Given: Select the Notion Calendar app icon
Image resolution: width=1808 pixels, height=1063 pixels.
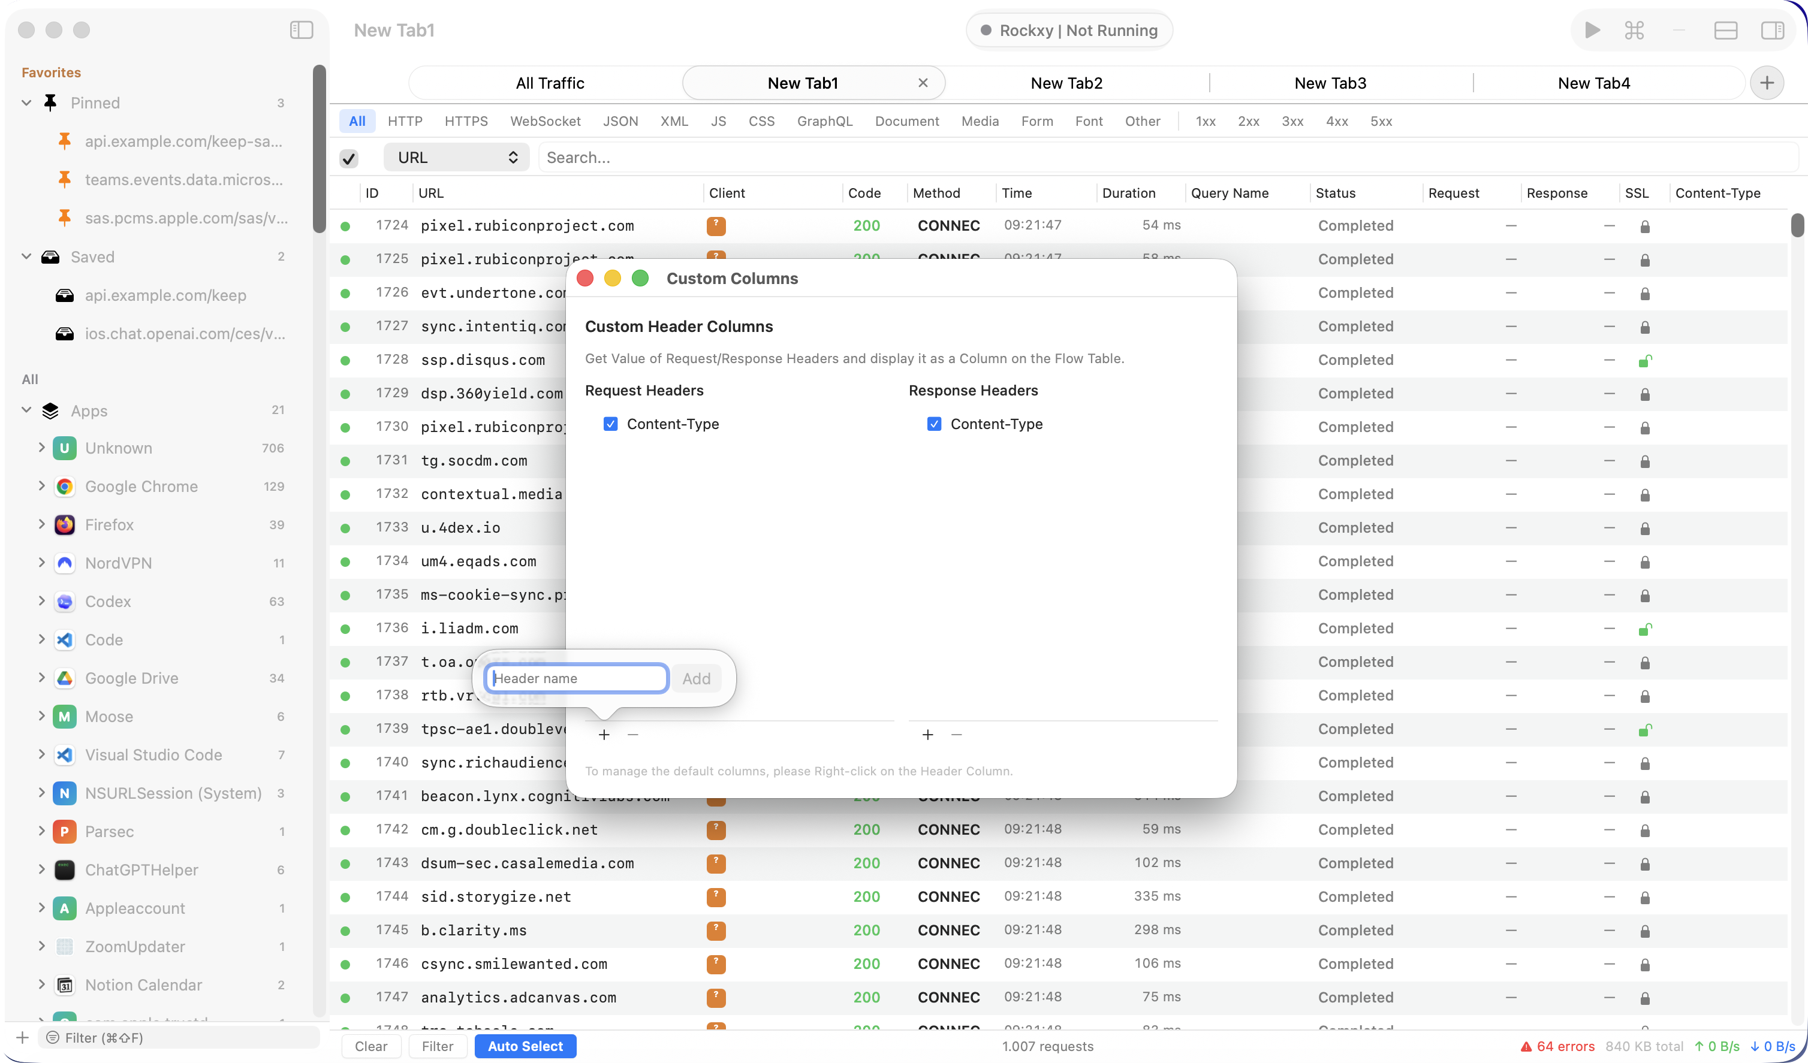Looking at the screenshot, I should tap(65, 986).
